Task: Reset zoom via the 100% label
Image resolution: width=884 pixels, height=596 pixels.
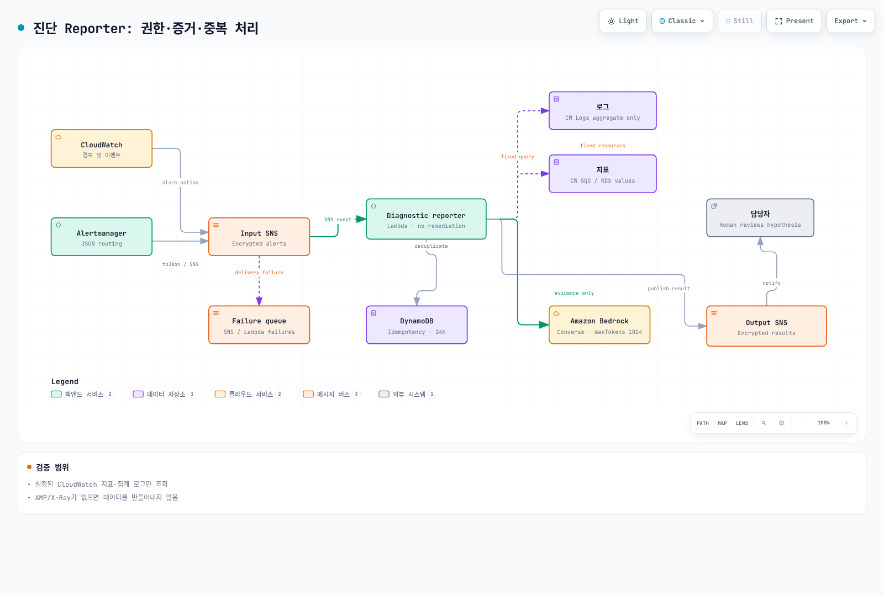Action: tap(824, 423)
